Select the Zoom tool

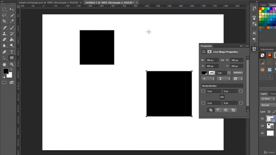pyautogui.click(x=12, y=64)
